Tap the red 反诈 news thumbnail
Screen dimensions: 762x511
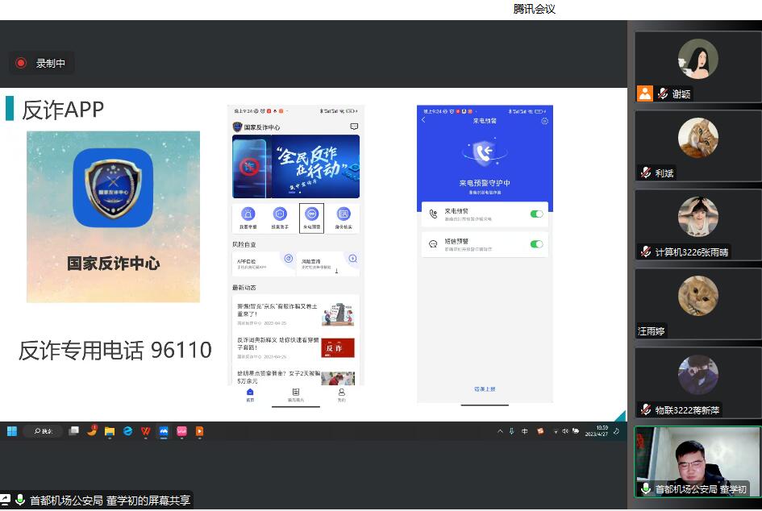pos(338,348)
